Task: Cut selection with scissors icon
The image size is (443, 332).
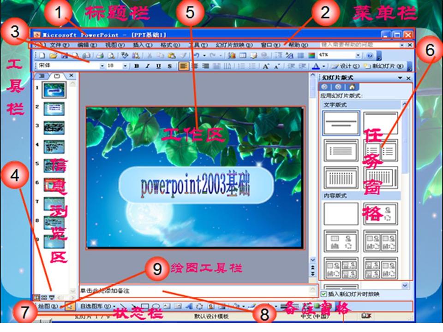Action: tap(150, 56)
